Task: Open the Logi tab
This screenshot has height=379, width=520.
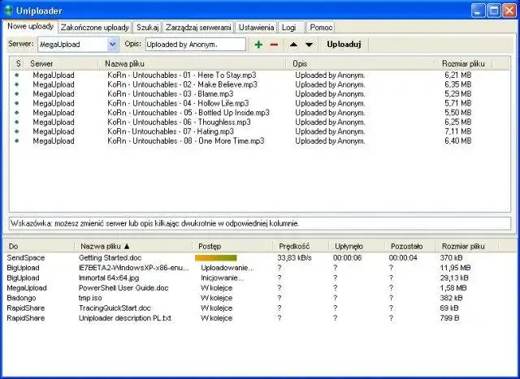Action: (289, 28)
